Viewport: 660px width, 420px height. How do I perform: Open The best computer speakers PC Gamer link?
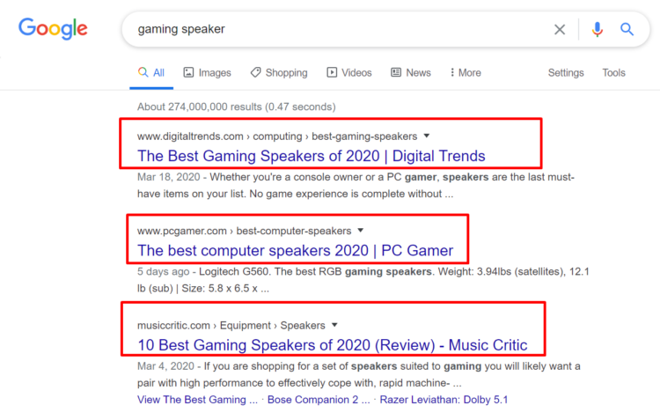click(x=295, y=250)
